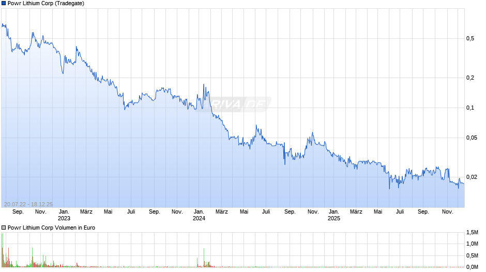This screenshot has width=486, height=272.
Task: Click the 0,02 price axis label
Action: click(x=472, y=177)
